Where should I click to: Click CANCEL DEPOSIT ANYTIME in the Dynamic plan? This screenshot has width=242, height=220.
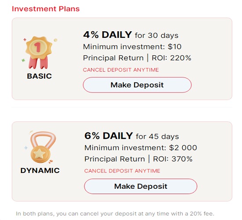(x=122, y=171)
